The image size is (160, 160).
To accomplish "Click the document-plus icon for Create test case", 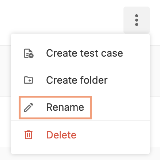I will [29, 53].
